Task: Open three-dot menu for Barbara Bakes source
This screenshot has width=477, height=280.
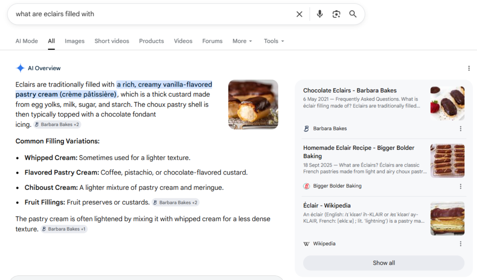Action: [x=461, y=128]
